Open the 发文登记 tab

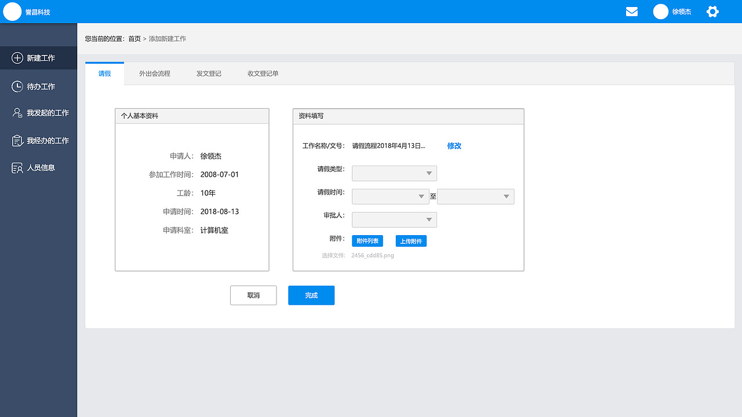(209, 73)
